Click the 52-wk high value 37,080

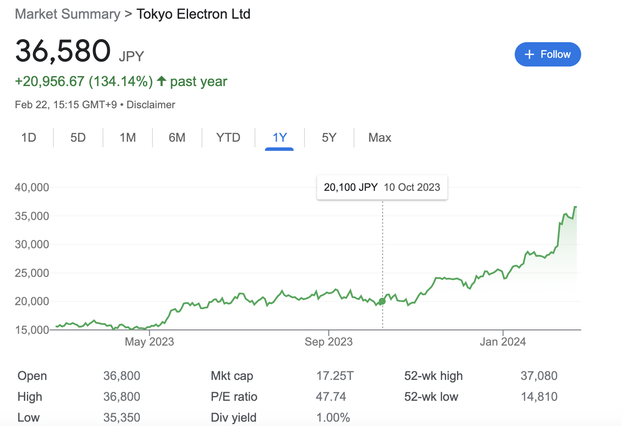click(539, 376)
